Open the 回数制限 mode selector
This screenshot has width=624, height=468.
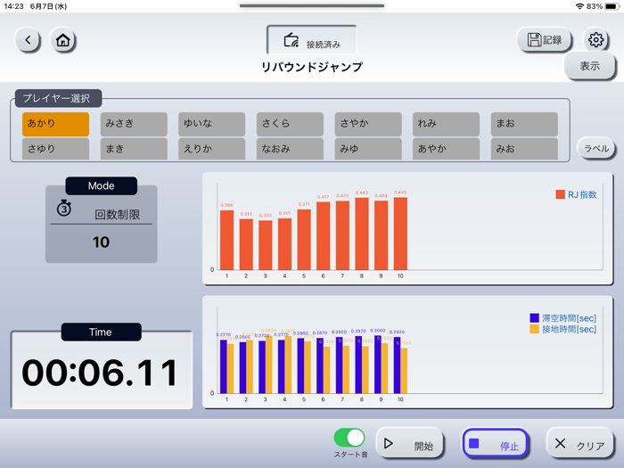(x=117, y=215)
